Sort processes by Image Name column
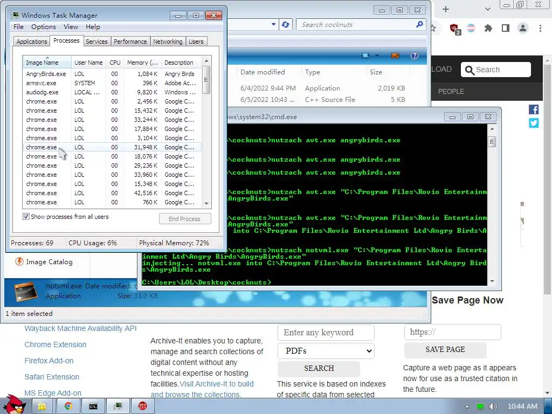The width and height of the screenshot is (552, 414). [47, 63]
